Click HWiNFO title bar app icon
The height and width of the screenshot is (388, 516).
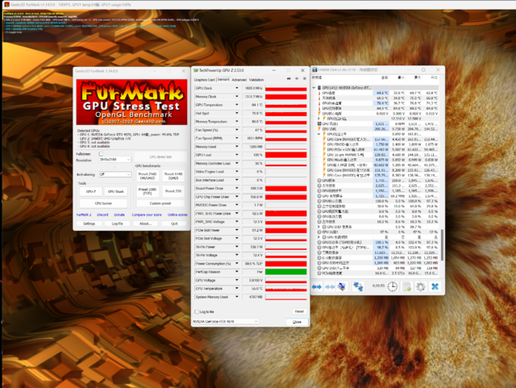314,70
